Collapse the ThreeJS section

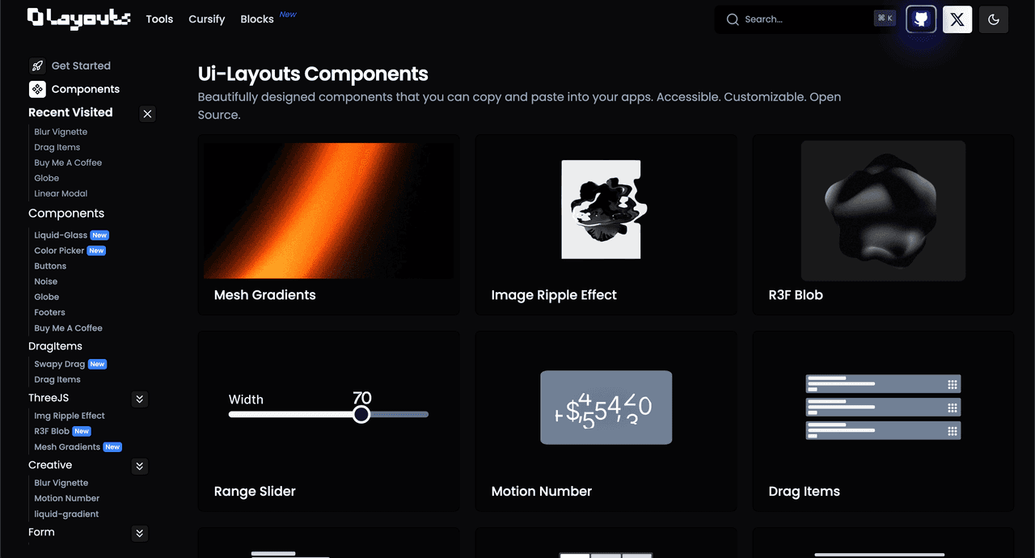[x=140, y=399]
